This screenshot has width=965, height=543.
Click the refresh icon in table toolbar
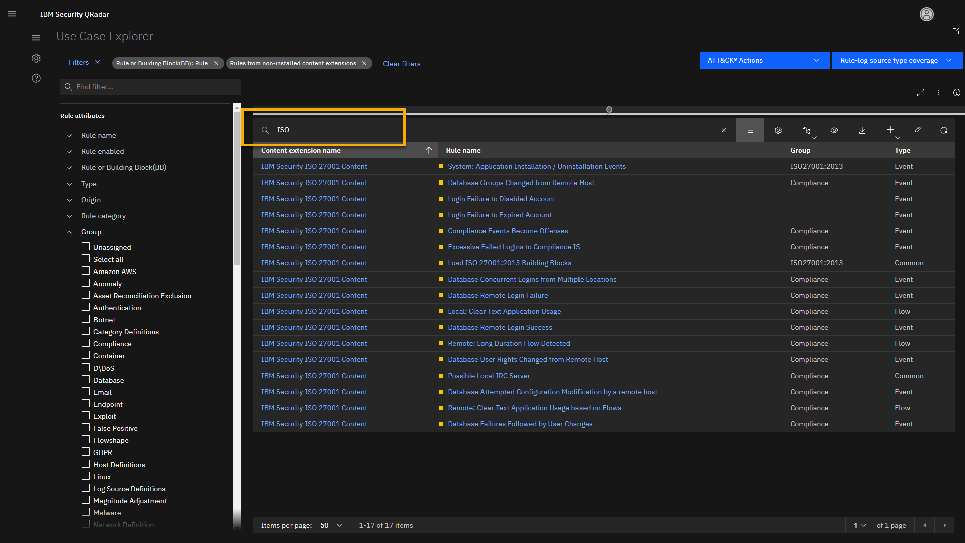[x=943, y=130]
